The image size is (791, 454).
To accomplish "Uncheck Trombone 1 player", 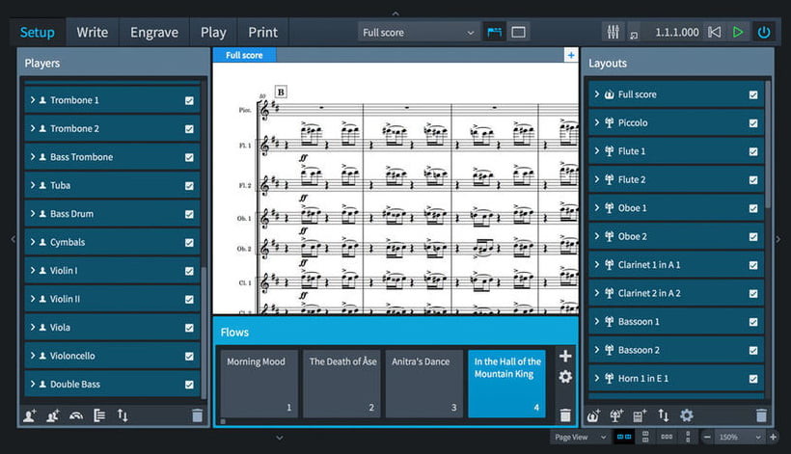I will [x=189, y=101].
